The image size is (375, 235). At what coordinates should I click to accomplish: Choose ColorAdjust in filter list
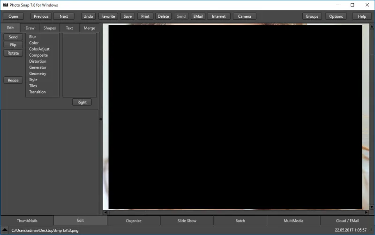click(39, 49)
